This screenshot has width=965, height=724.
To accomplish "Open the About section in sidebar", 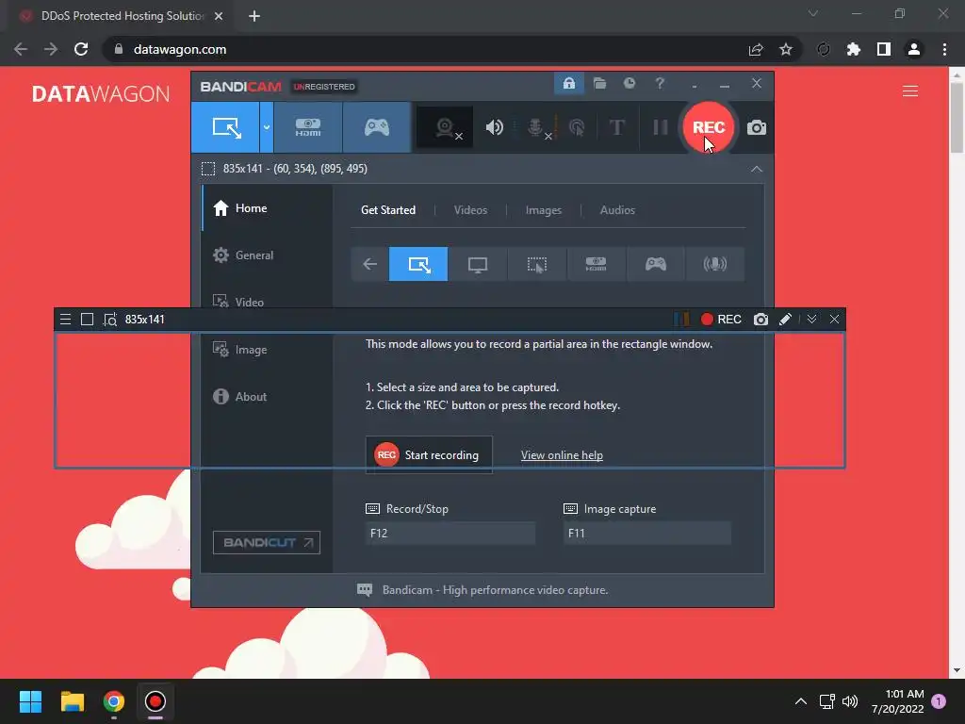I will tap(267, 397).
